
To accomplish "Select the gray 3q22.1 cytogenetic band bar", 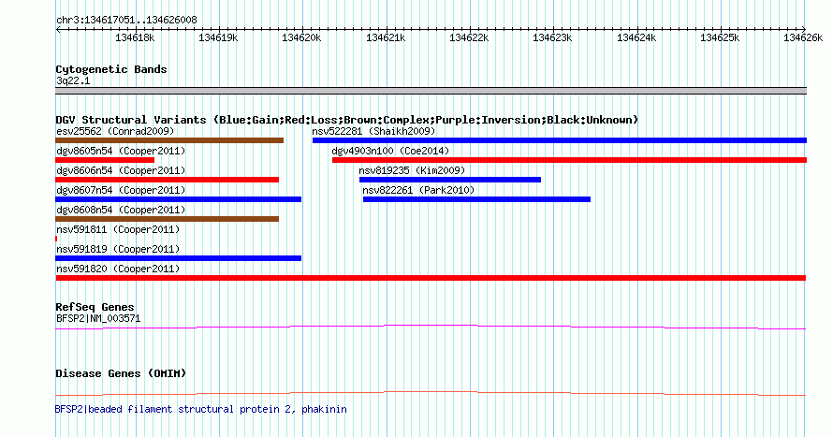I will pos(431,91).
